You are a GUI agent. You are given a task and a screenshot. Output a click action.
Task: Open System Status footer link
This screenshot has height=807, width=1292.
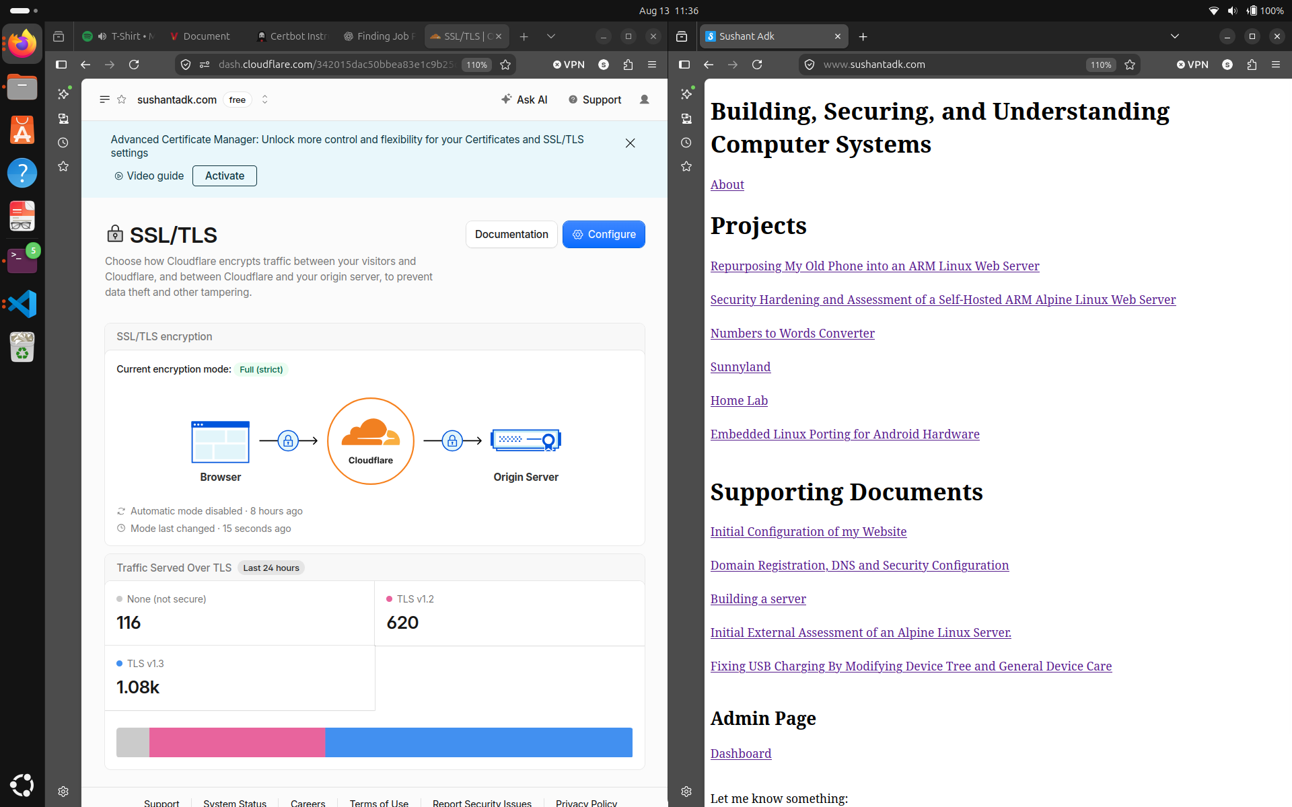[x=235, y=803]
